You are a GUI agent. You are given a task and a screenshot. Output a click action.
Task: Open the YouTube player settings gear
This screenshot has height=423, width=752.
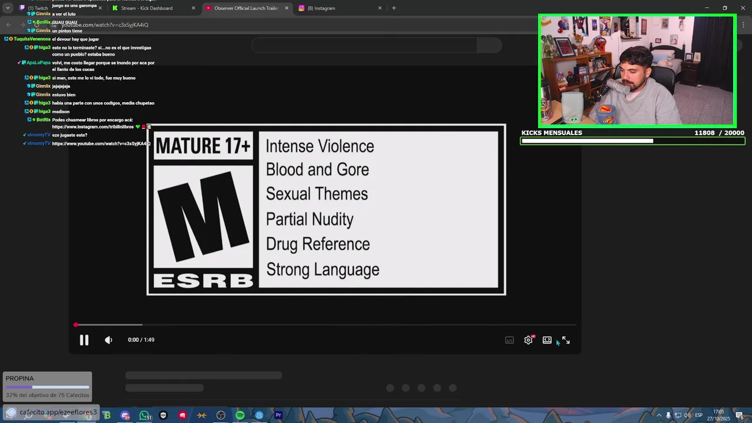coord(529,340)
